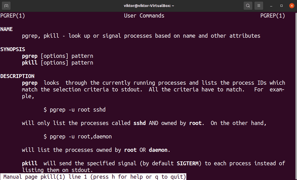Click the bold pkill entry under SYNOPSIS
The image size is (297, 180).
click(29, 62)
